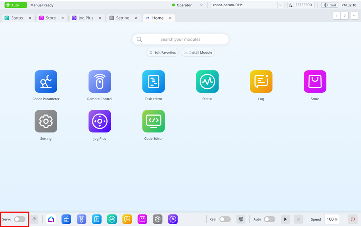Click the Home icon in bottom toolbar
This screenshot has height=227, width=361.
pyautogui.click(x=51, y=219)
